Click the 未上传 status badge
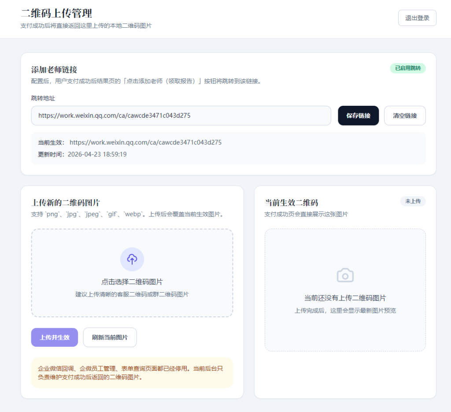451x412 pixels. (413, 201)
